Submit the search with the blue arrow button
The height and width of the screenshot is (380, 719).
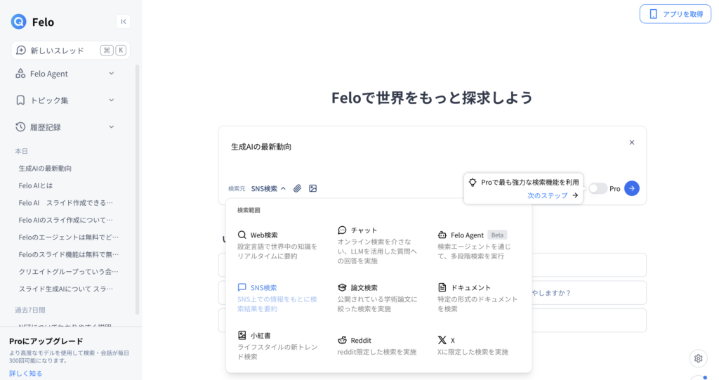pos(632,188)
